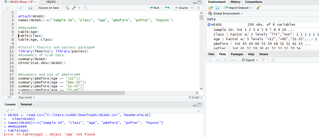
Task: Enable Source on Save checkbox
Action: click(x=36, y=8)
